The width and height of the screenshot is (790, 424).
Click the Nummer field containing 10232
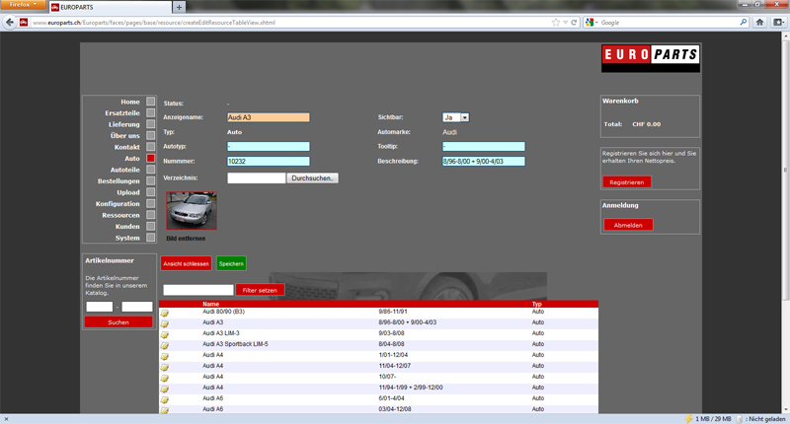pyautogui.click(x=268, y=161)
